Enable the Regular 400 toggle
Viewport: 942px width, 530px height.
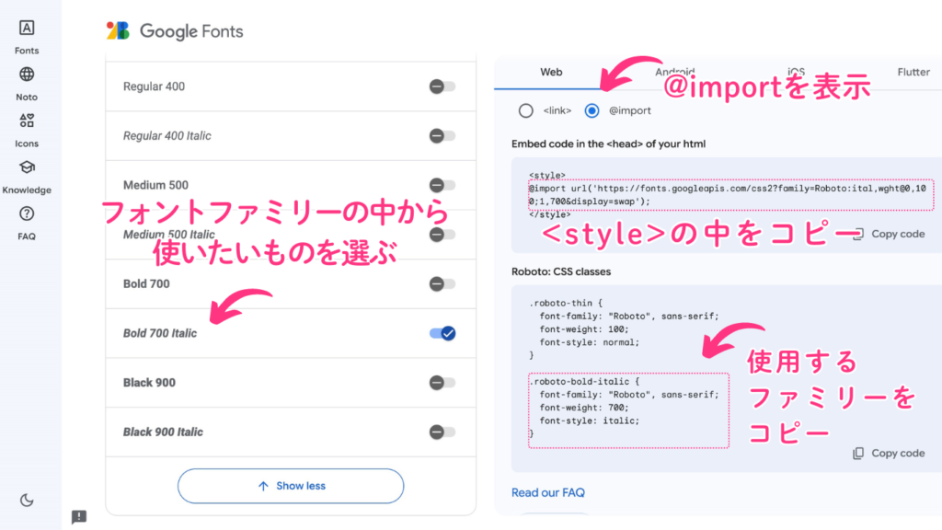coord(442,86)
